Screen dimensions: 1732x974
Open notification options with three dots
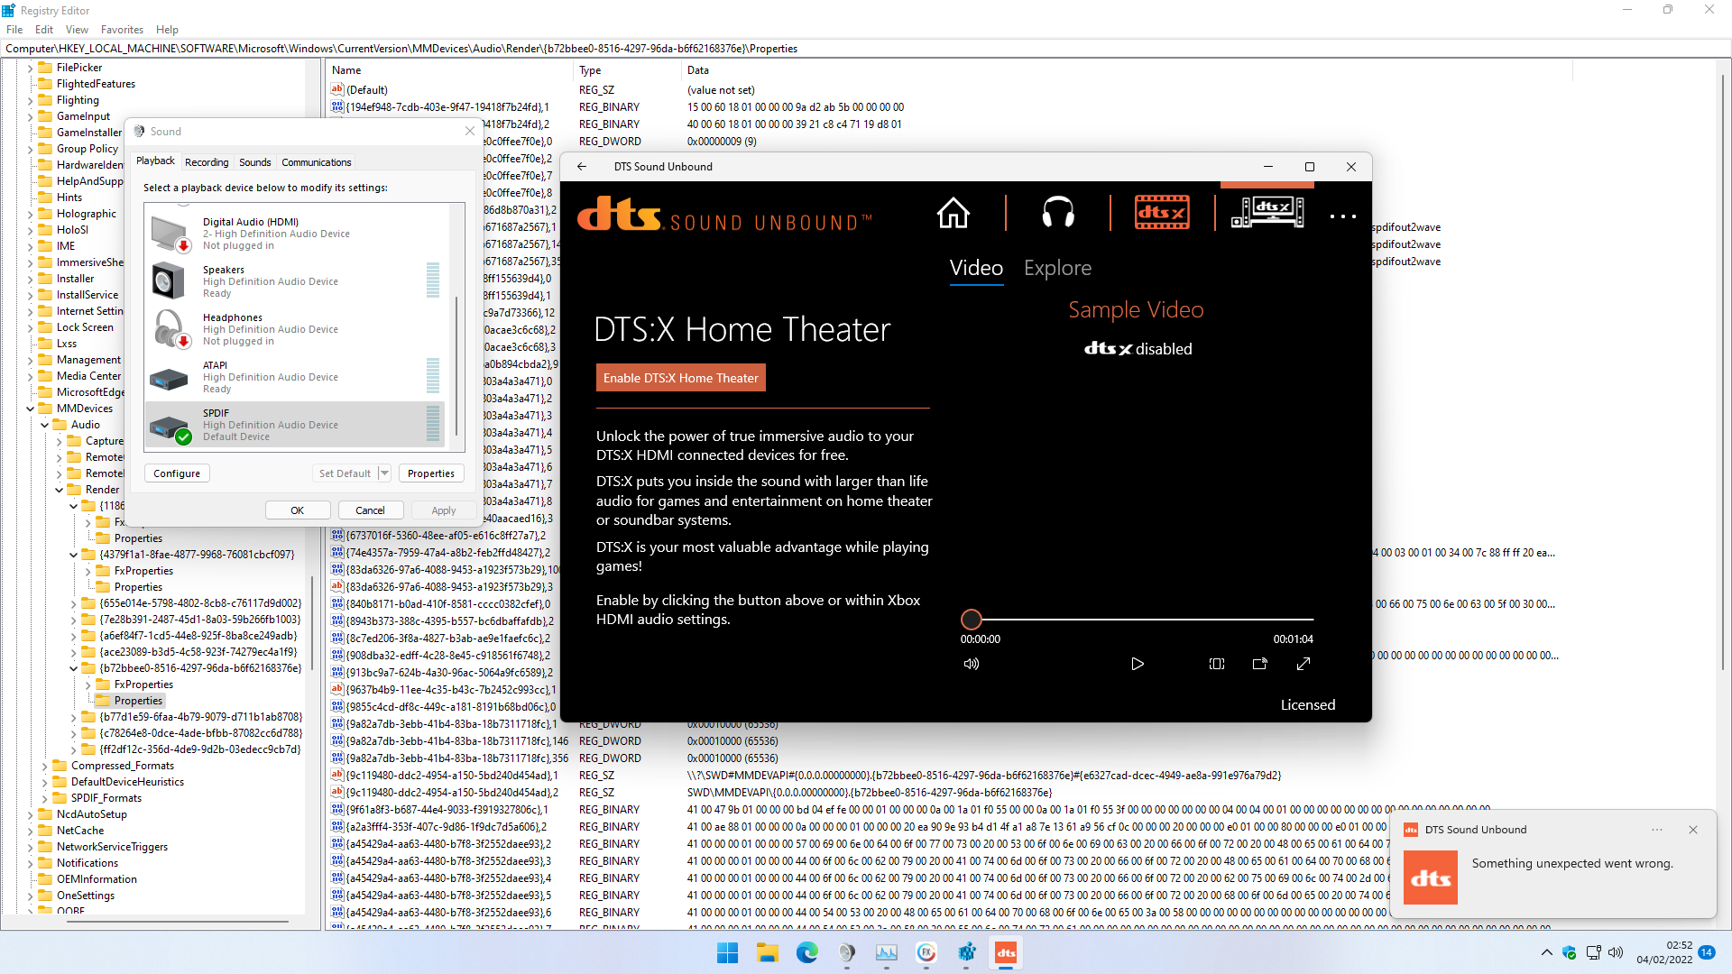click(1657, 830)
